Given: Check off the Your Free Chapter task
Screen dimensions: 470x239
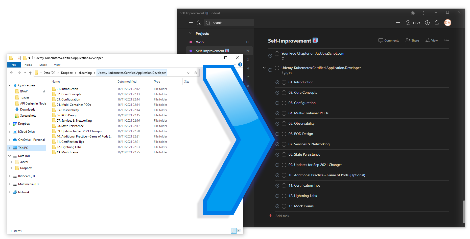Looking at the screenshot, I should pyautogui.click(x=277, y=54).
